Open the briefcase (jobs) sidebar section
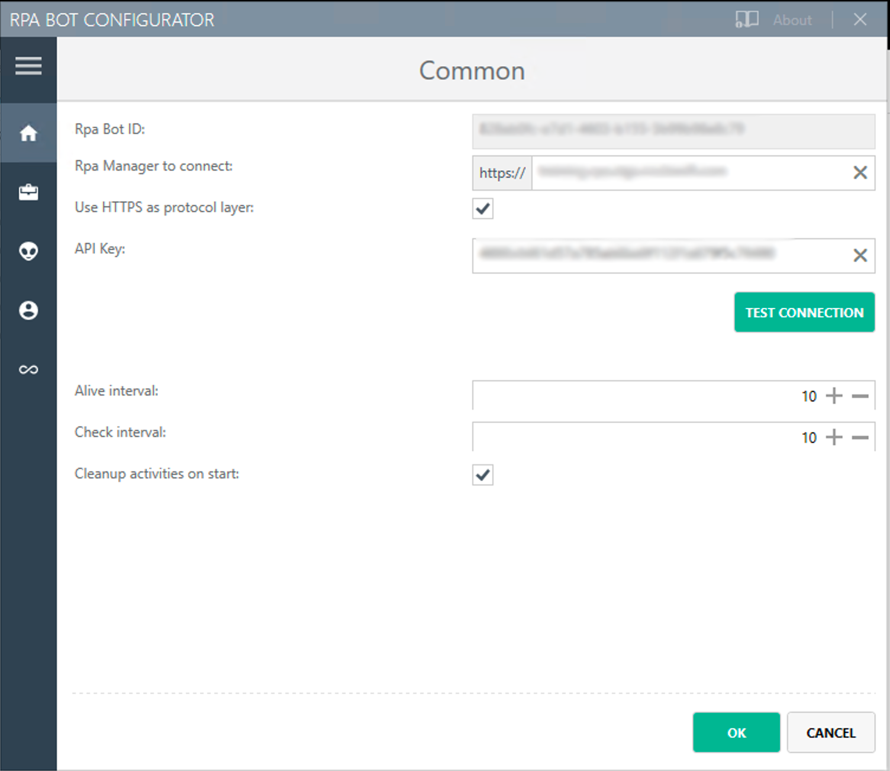 point(28,192)
